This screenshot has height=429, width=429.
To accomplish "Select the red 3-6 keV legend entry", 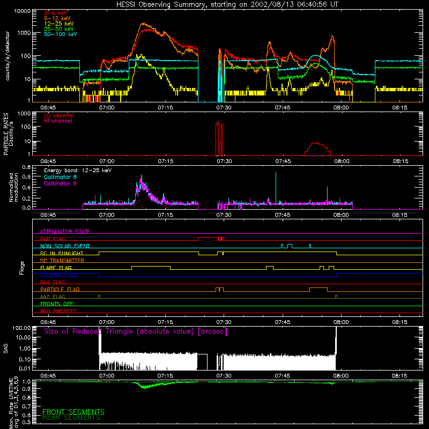I will coord(56,13).
